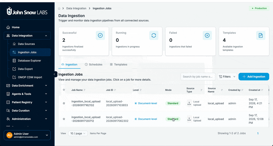
Task: Click the star icon in table header
Action: point(64,90)
